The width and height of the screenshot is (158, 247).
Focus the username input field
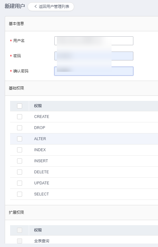pos(94,41)
